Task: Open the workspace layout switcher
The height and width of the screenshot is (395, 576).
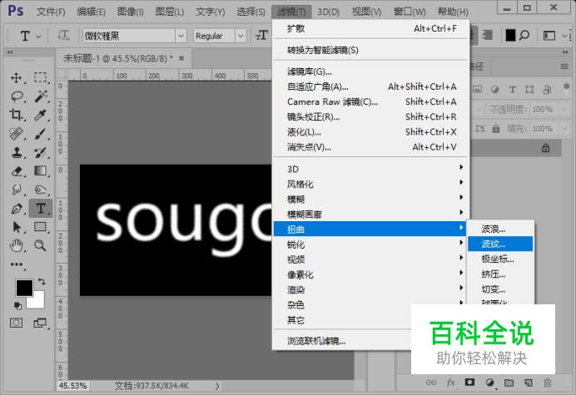Action: pyautogui.click(x=549, y=36)
